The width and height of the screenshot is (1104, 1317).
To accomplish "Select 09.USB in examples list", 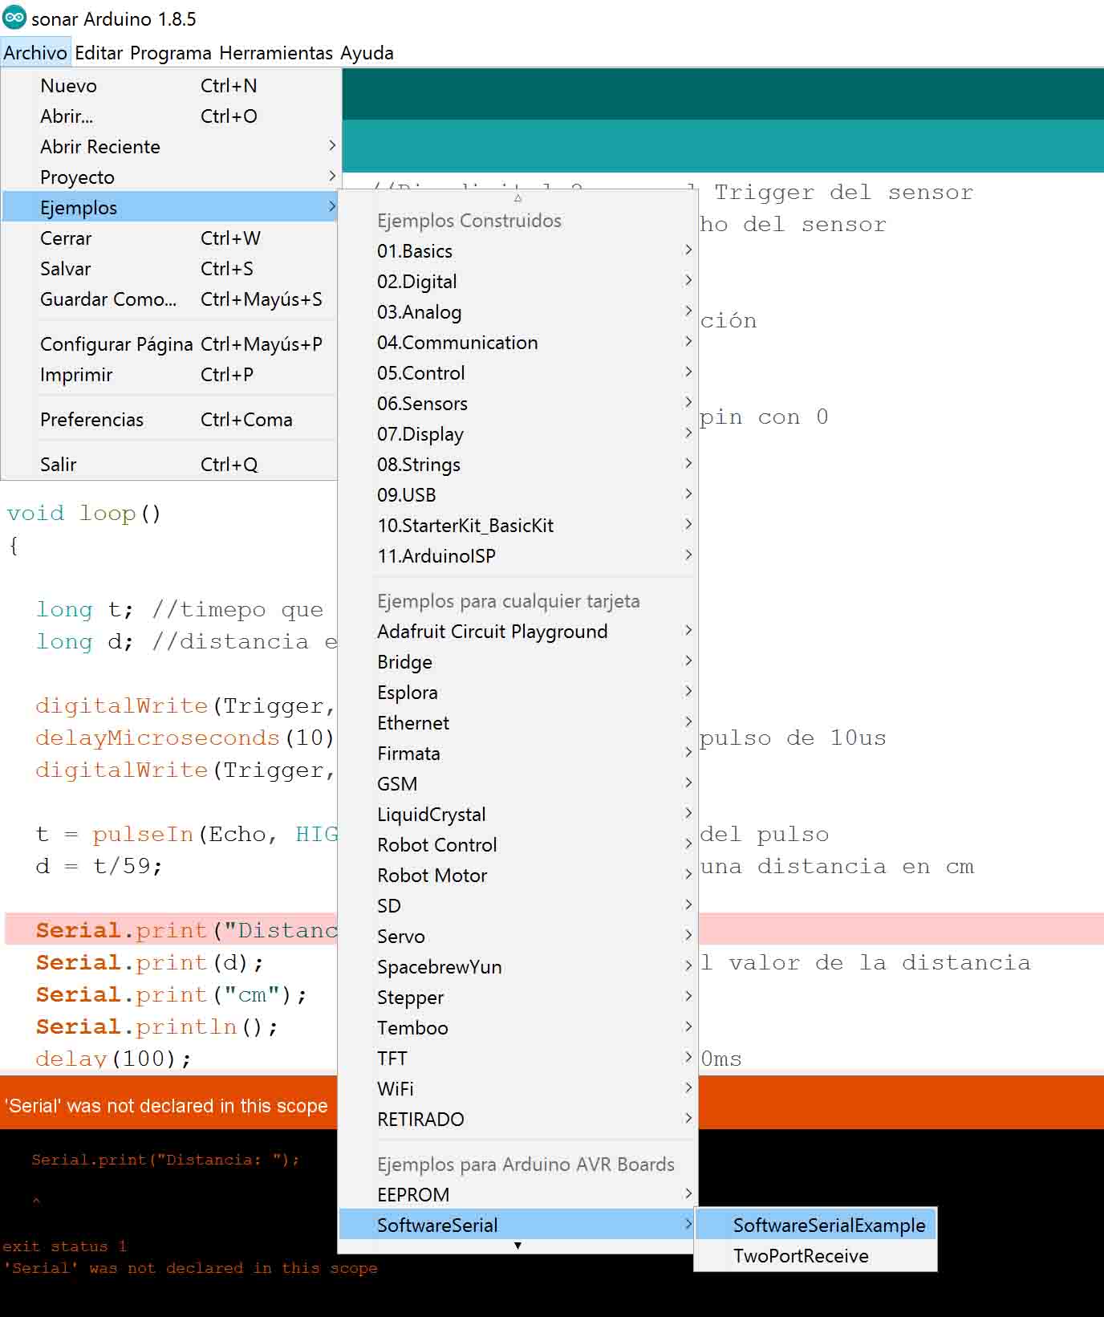I will [517, 495].
